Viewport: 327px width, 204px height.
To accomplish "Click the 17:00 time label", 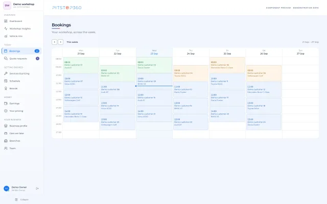I will 58,133.
